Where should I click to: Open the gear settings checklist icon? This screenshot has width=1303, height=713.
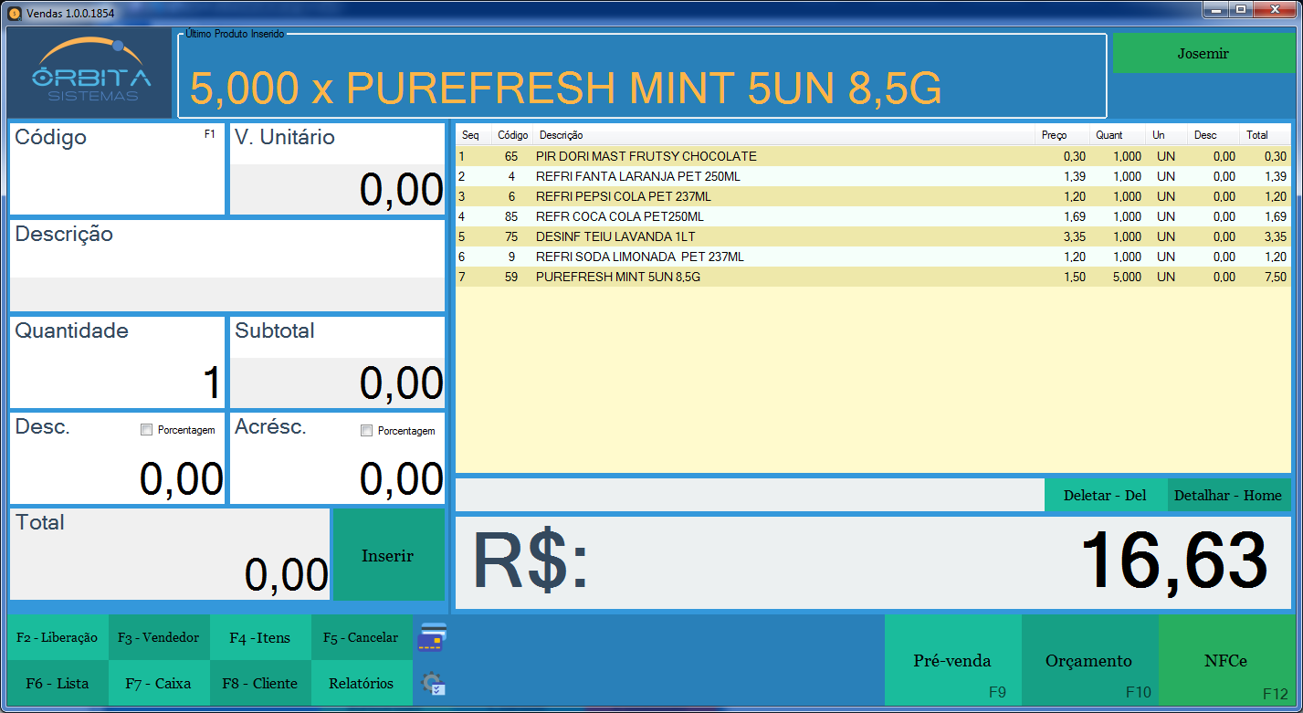(431, 684)
